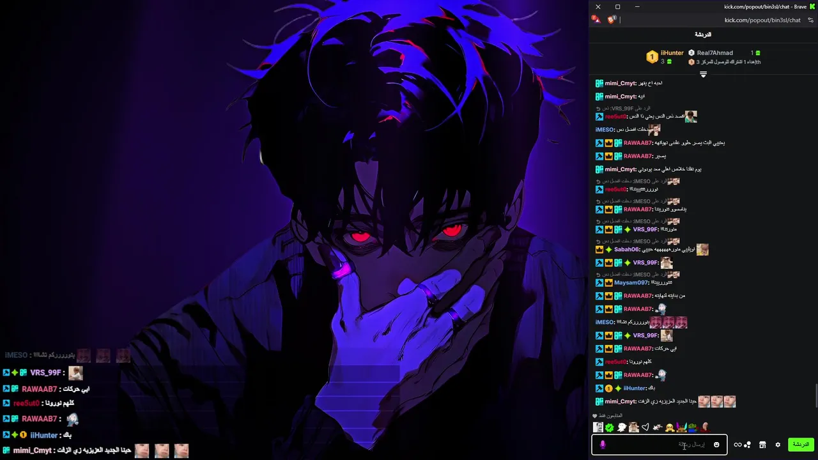This screenshot has width=818, height=460.
Task: Click the three-circles icon next to infinity
Action: pos(747,445)
